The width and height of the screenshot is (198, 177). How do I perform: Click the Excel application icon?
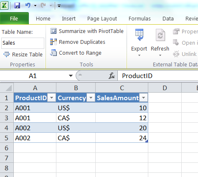(x=4, y=5)
